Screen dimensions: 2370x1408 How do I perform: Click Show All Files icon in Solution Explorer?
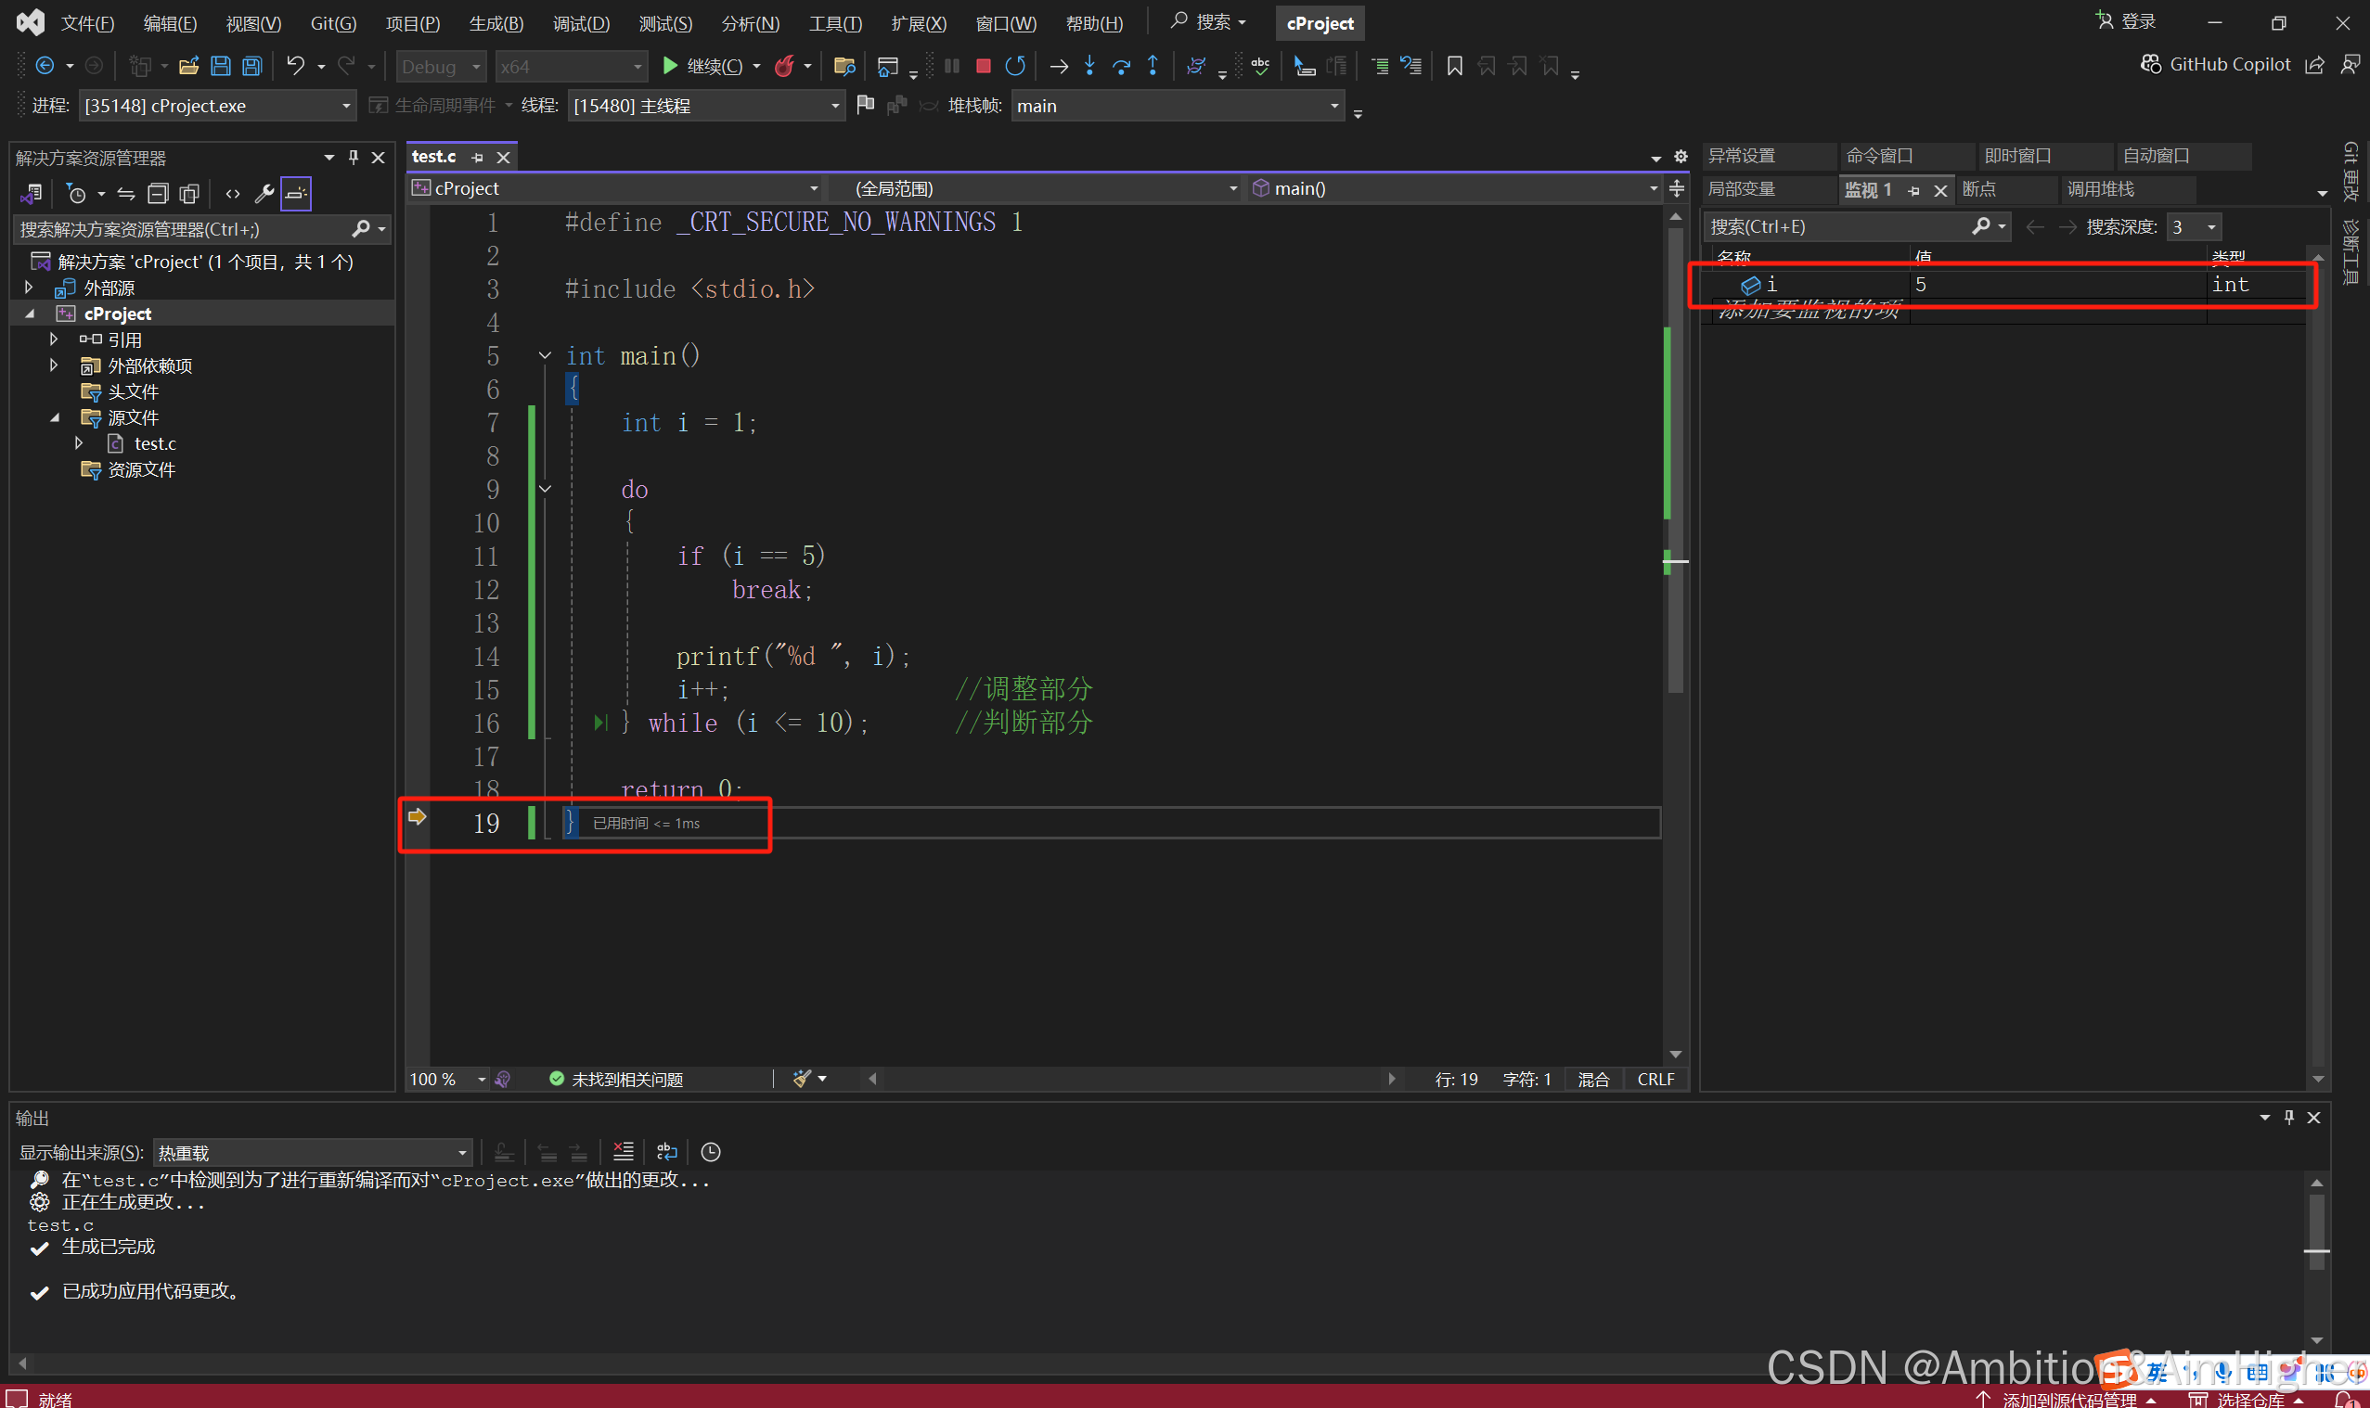[189, 194]
